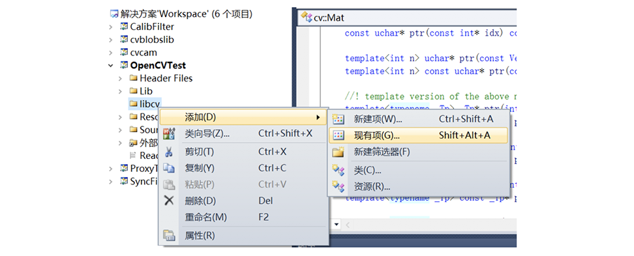Select the Lib folder in tree
Image resolution: width=634 pixels, height=256 pixels.
(141, 91)
